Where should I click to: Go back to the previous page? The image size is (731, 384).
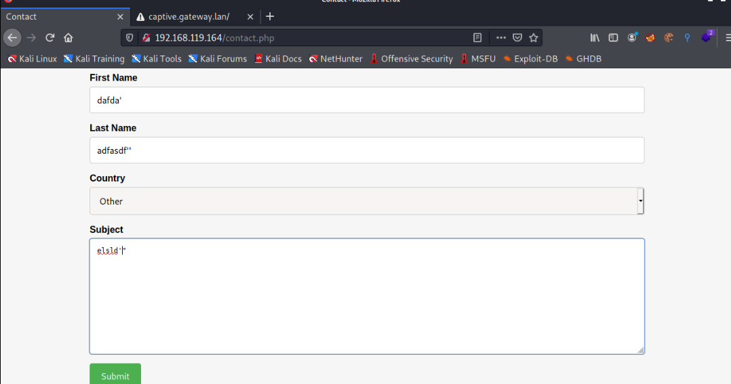point(12,38)
